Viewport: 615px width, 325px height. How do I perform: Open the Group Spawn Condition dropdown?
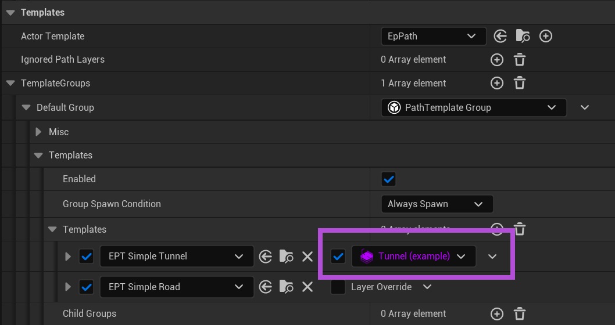tap(436, 204)
